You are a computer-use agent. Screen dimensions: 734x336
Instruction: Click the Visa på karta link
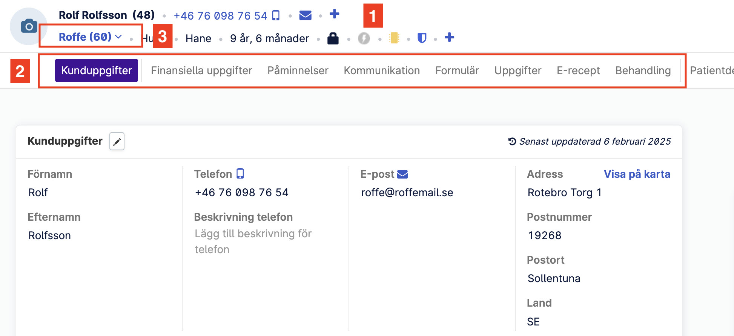coord(637,174)
